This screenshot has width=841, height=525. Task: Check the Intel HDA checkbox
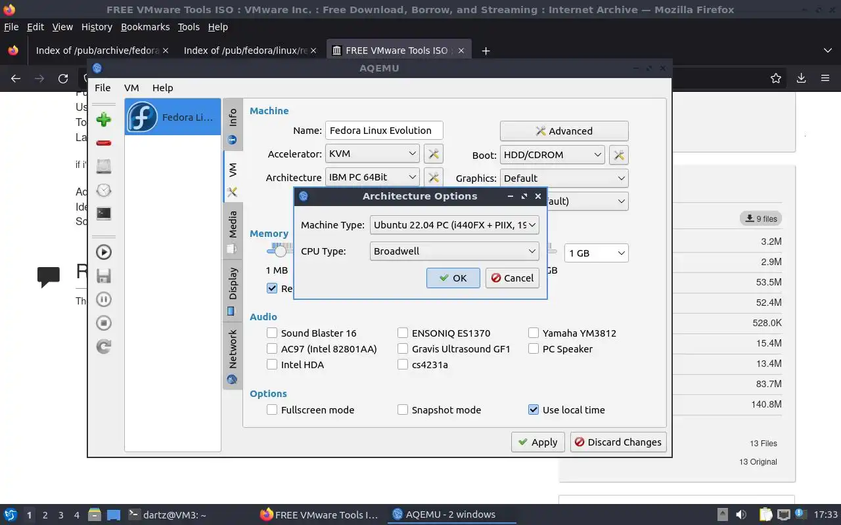click(272, 364)
